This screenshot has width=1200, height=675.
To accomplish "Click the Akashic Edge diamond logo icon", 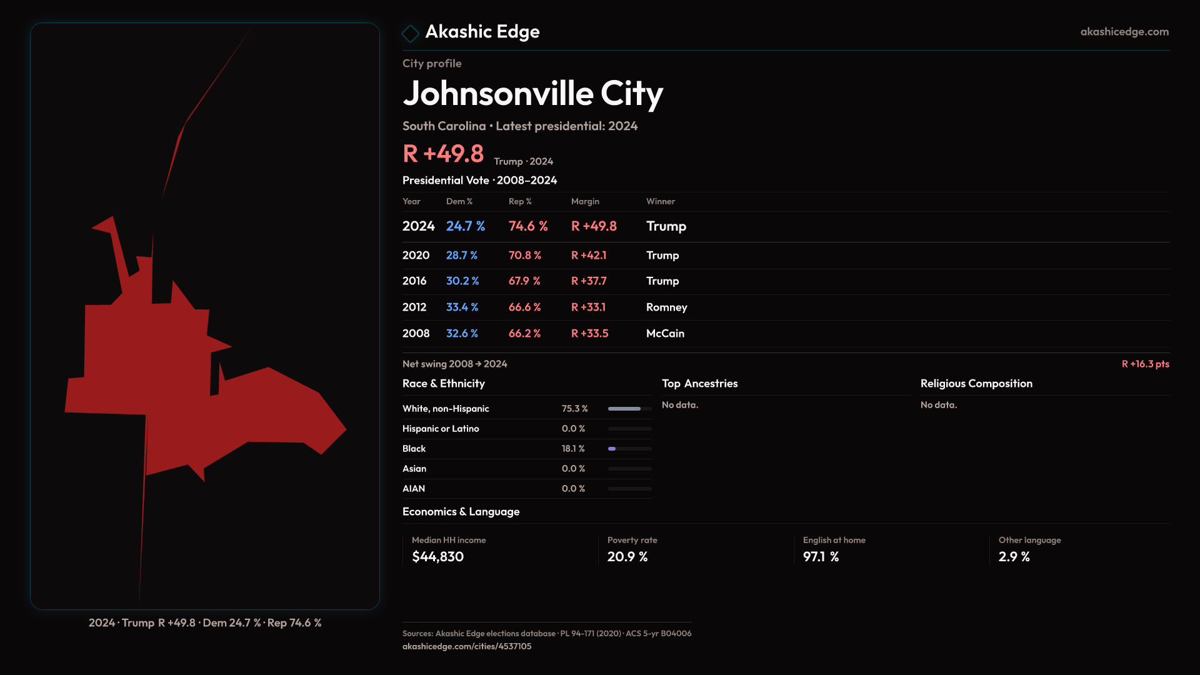I will pos(410,33).
